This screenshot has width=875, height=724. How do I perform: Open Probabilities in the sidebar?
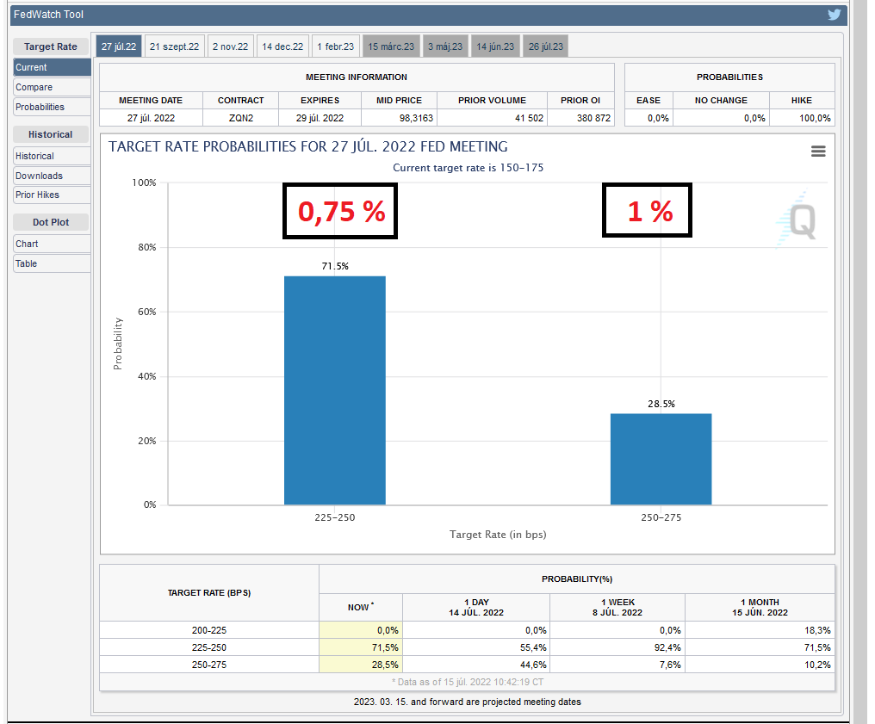tap(52, 107)
